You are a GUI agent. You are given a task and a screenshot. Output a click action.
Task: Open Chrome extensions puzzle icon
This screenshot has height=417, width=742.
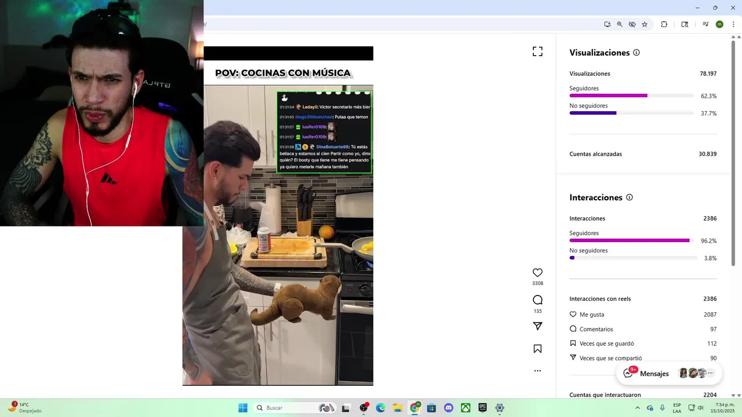(664, 24)
